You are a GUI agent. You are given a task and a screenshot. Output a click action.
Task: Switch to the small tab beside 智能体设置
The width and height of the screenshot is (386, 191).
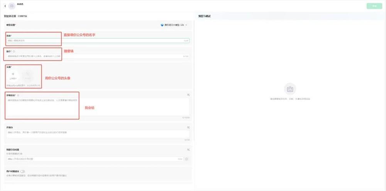[22, 16]
